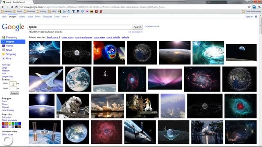Open the rocket launch with smoke thumbnail
262x147 pixels.
point(108,106)
